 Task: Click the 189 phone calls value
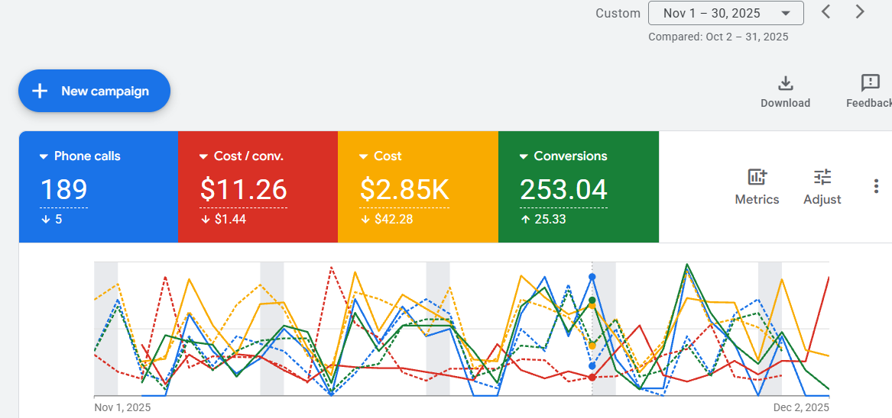pos(63,189)
